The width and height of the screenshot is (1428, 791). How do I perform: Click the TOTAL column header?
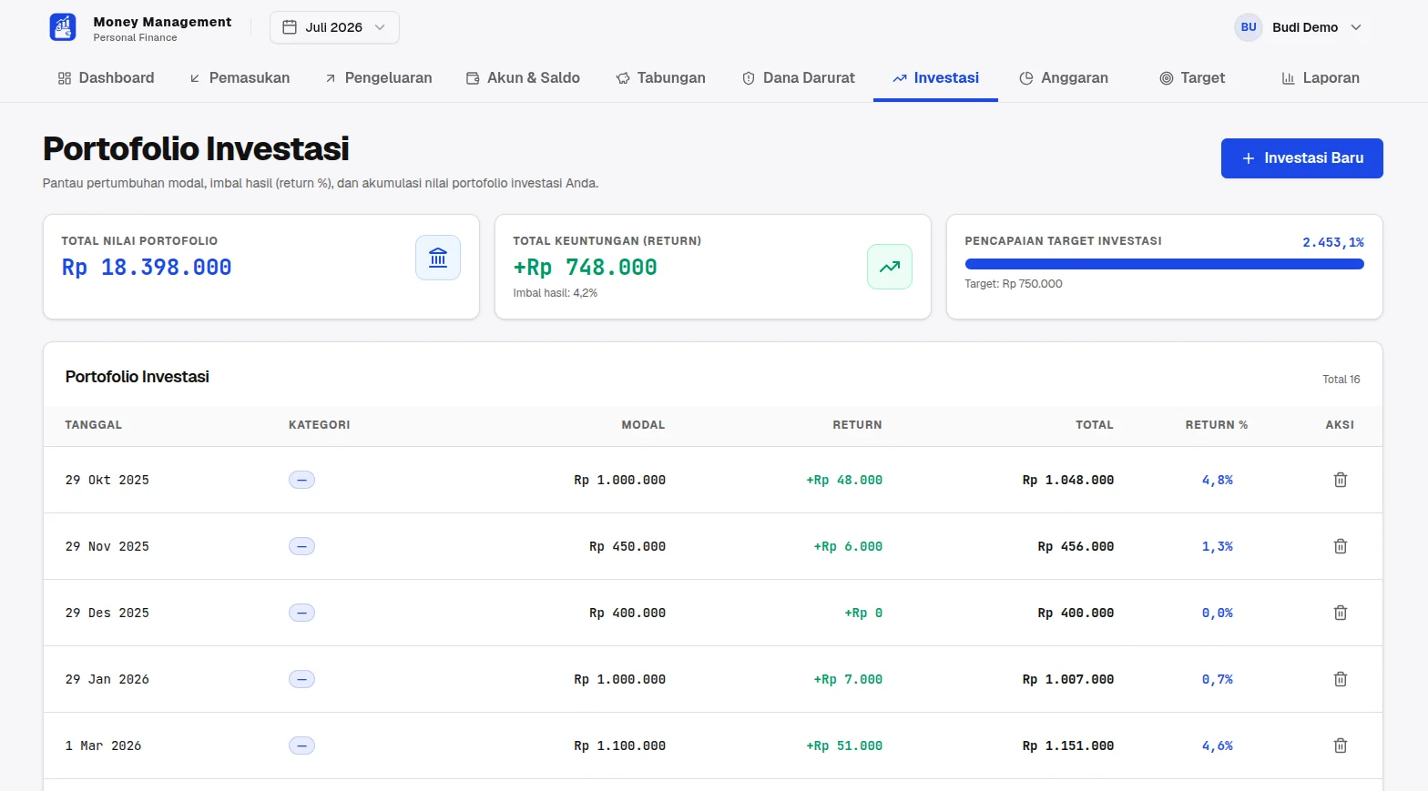click(1095, 425)
